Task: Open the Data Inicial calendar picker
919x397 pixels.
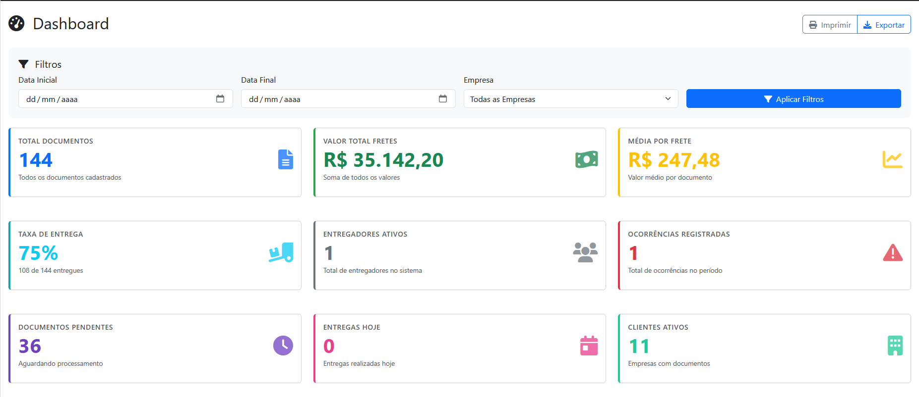Action: pyautogui.click(x=220, y=99)
